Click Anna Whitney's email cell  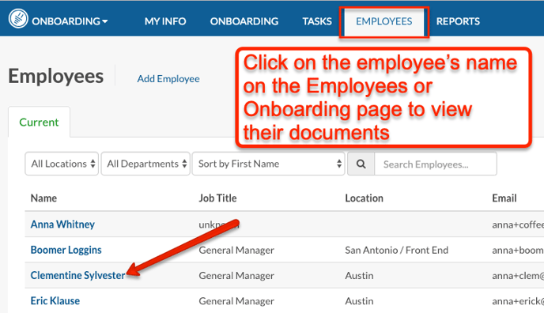click(518, 225)
